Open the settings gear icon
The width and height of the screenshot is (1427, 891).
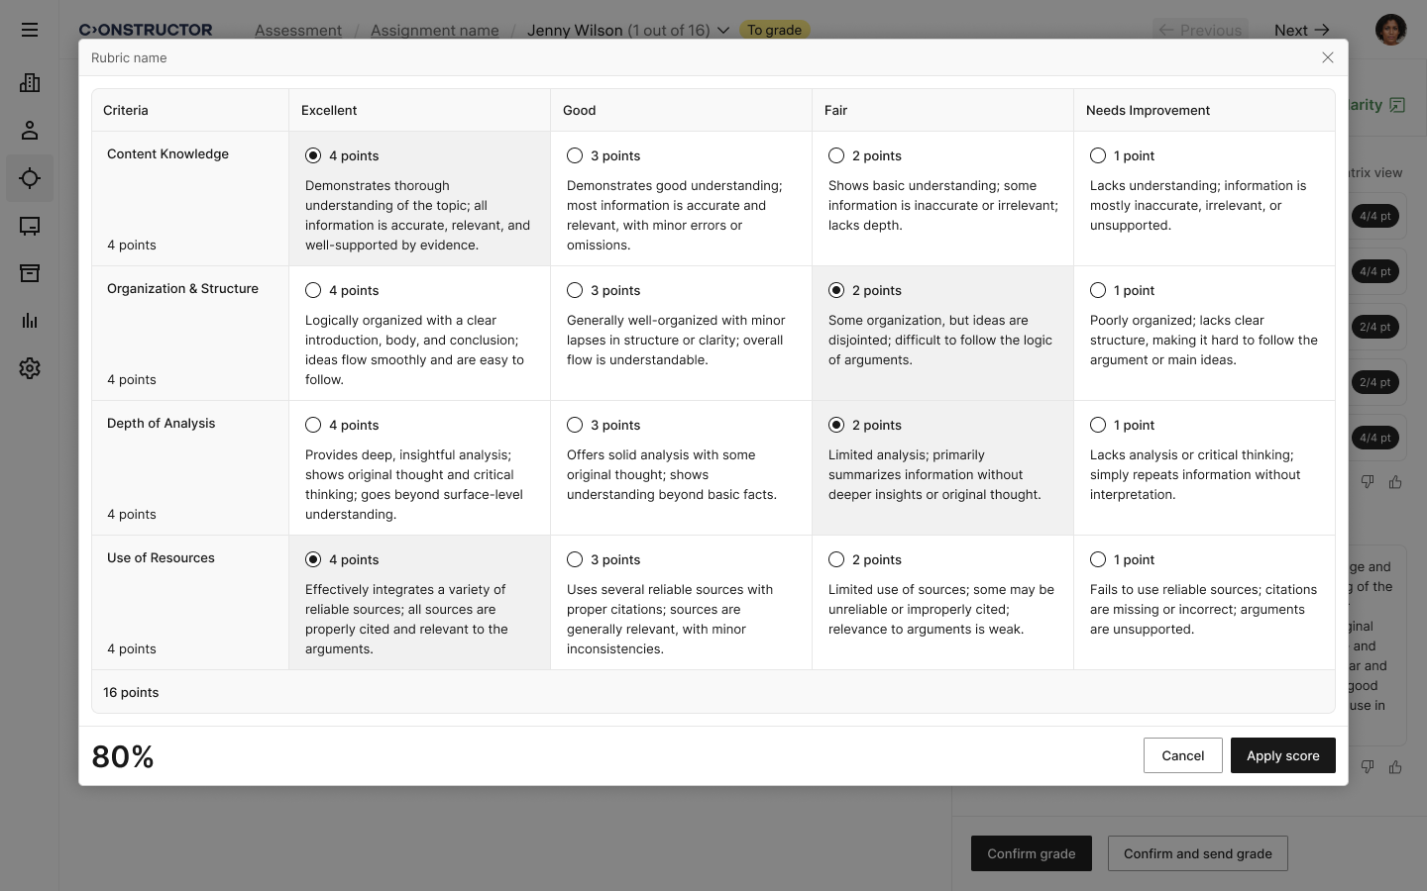pyautogui.click(x=30, y=368)
